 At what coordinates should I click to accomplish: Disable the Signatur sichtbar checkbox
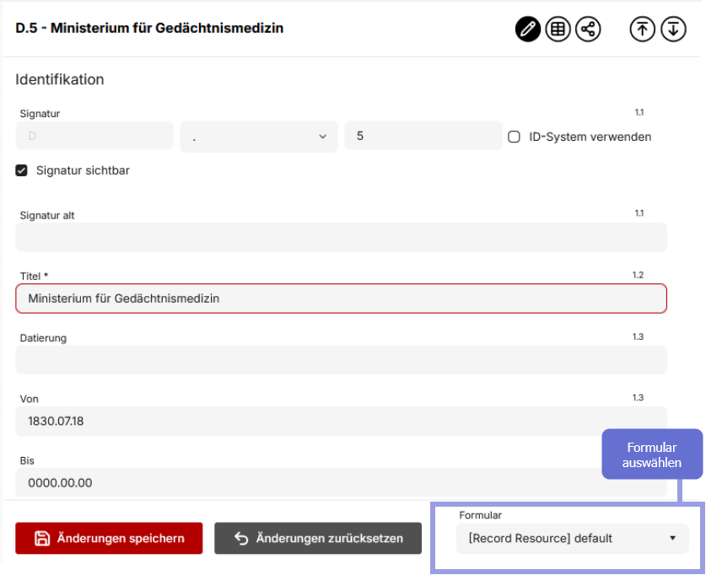point(21,170)
